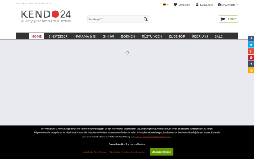Open the German flag language dropdown

(x=166, y=5)
